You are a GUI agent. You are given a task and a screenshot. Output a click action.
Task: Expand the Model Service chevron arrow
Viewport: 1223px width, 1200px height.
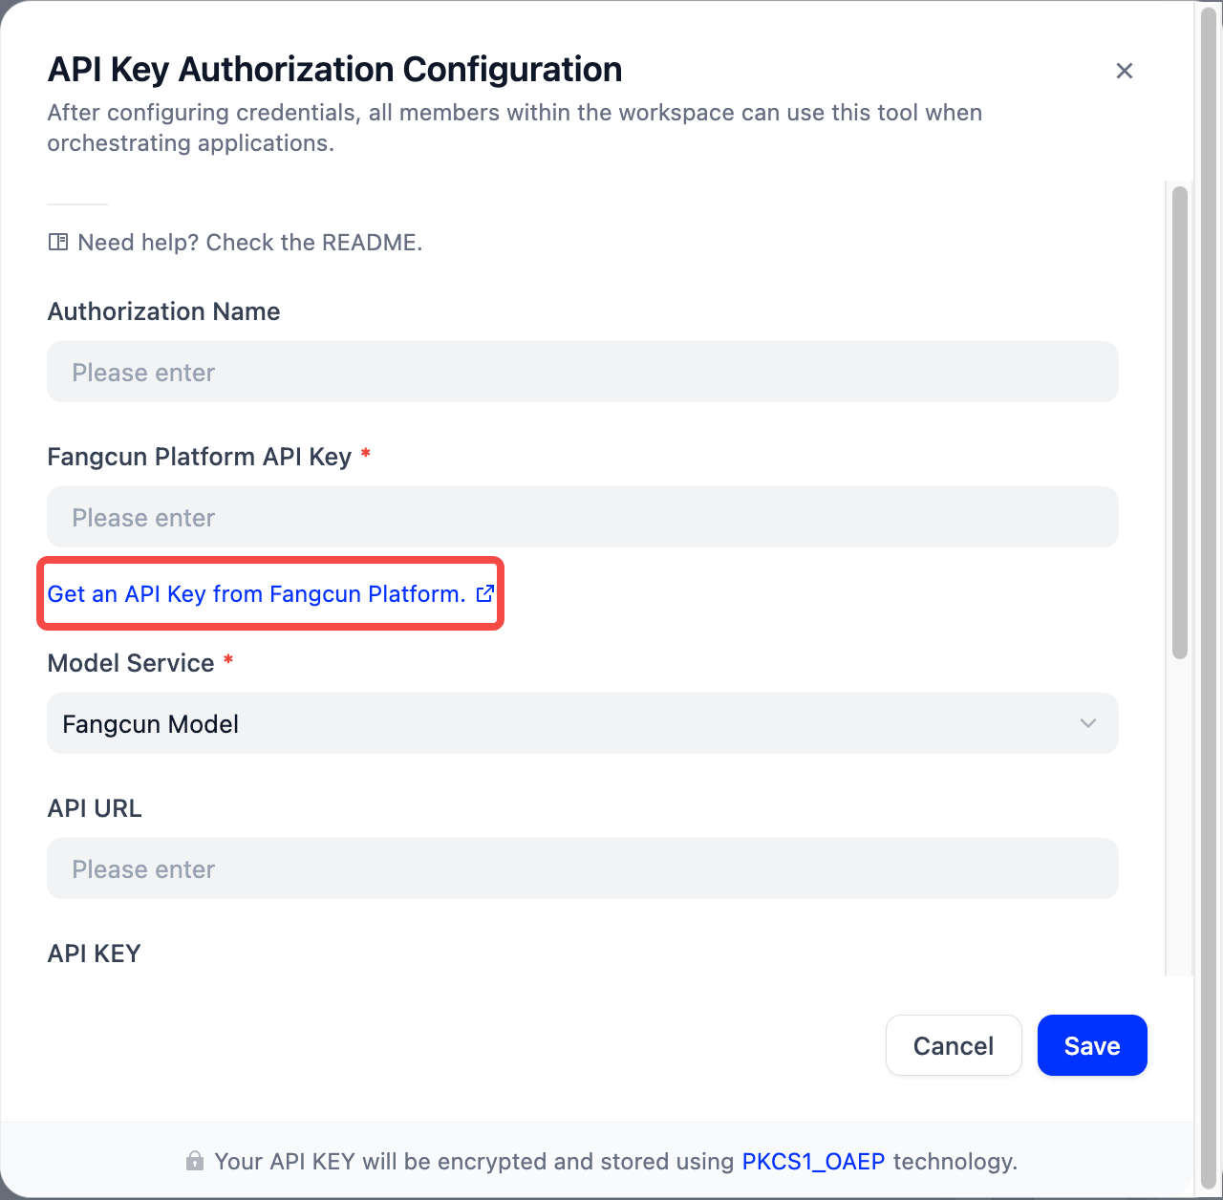tap(1088, 723)
